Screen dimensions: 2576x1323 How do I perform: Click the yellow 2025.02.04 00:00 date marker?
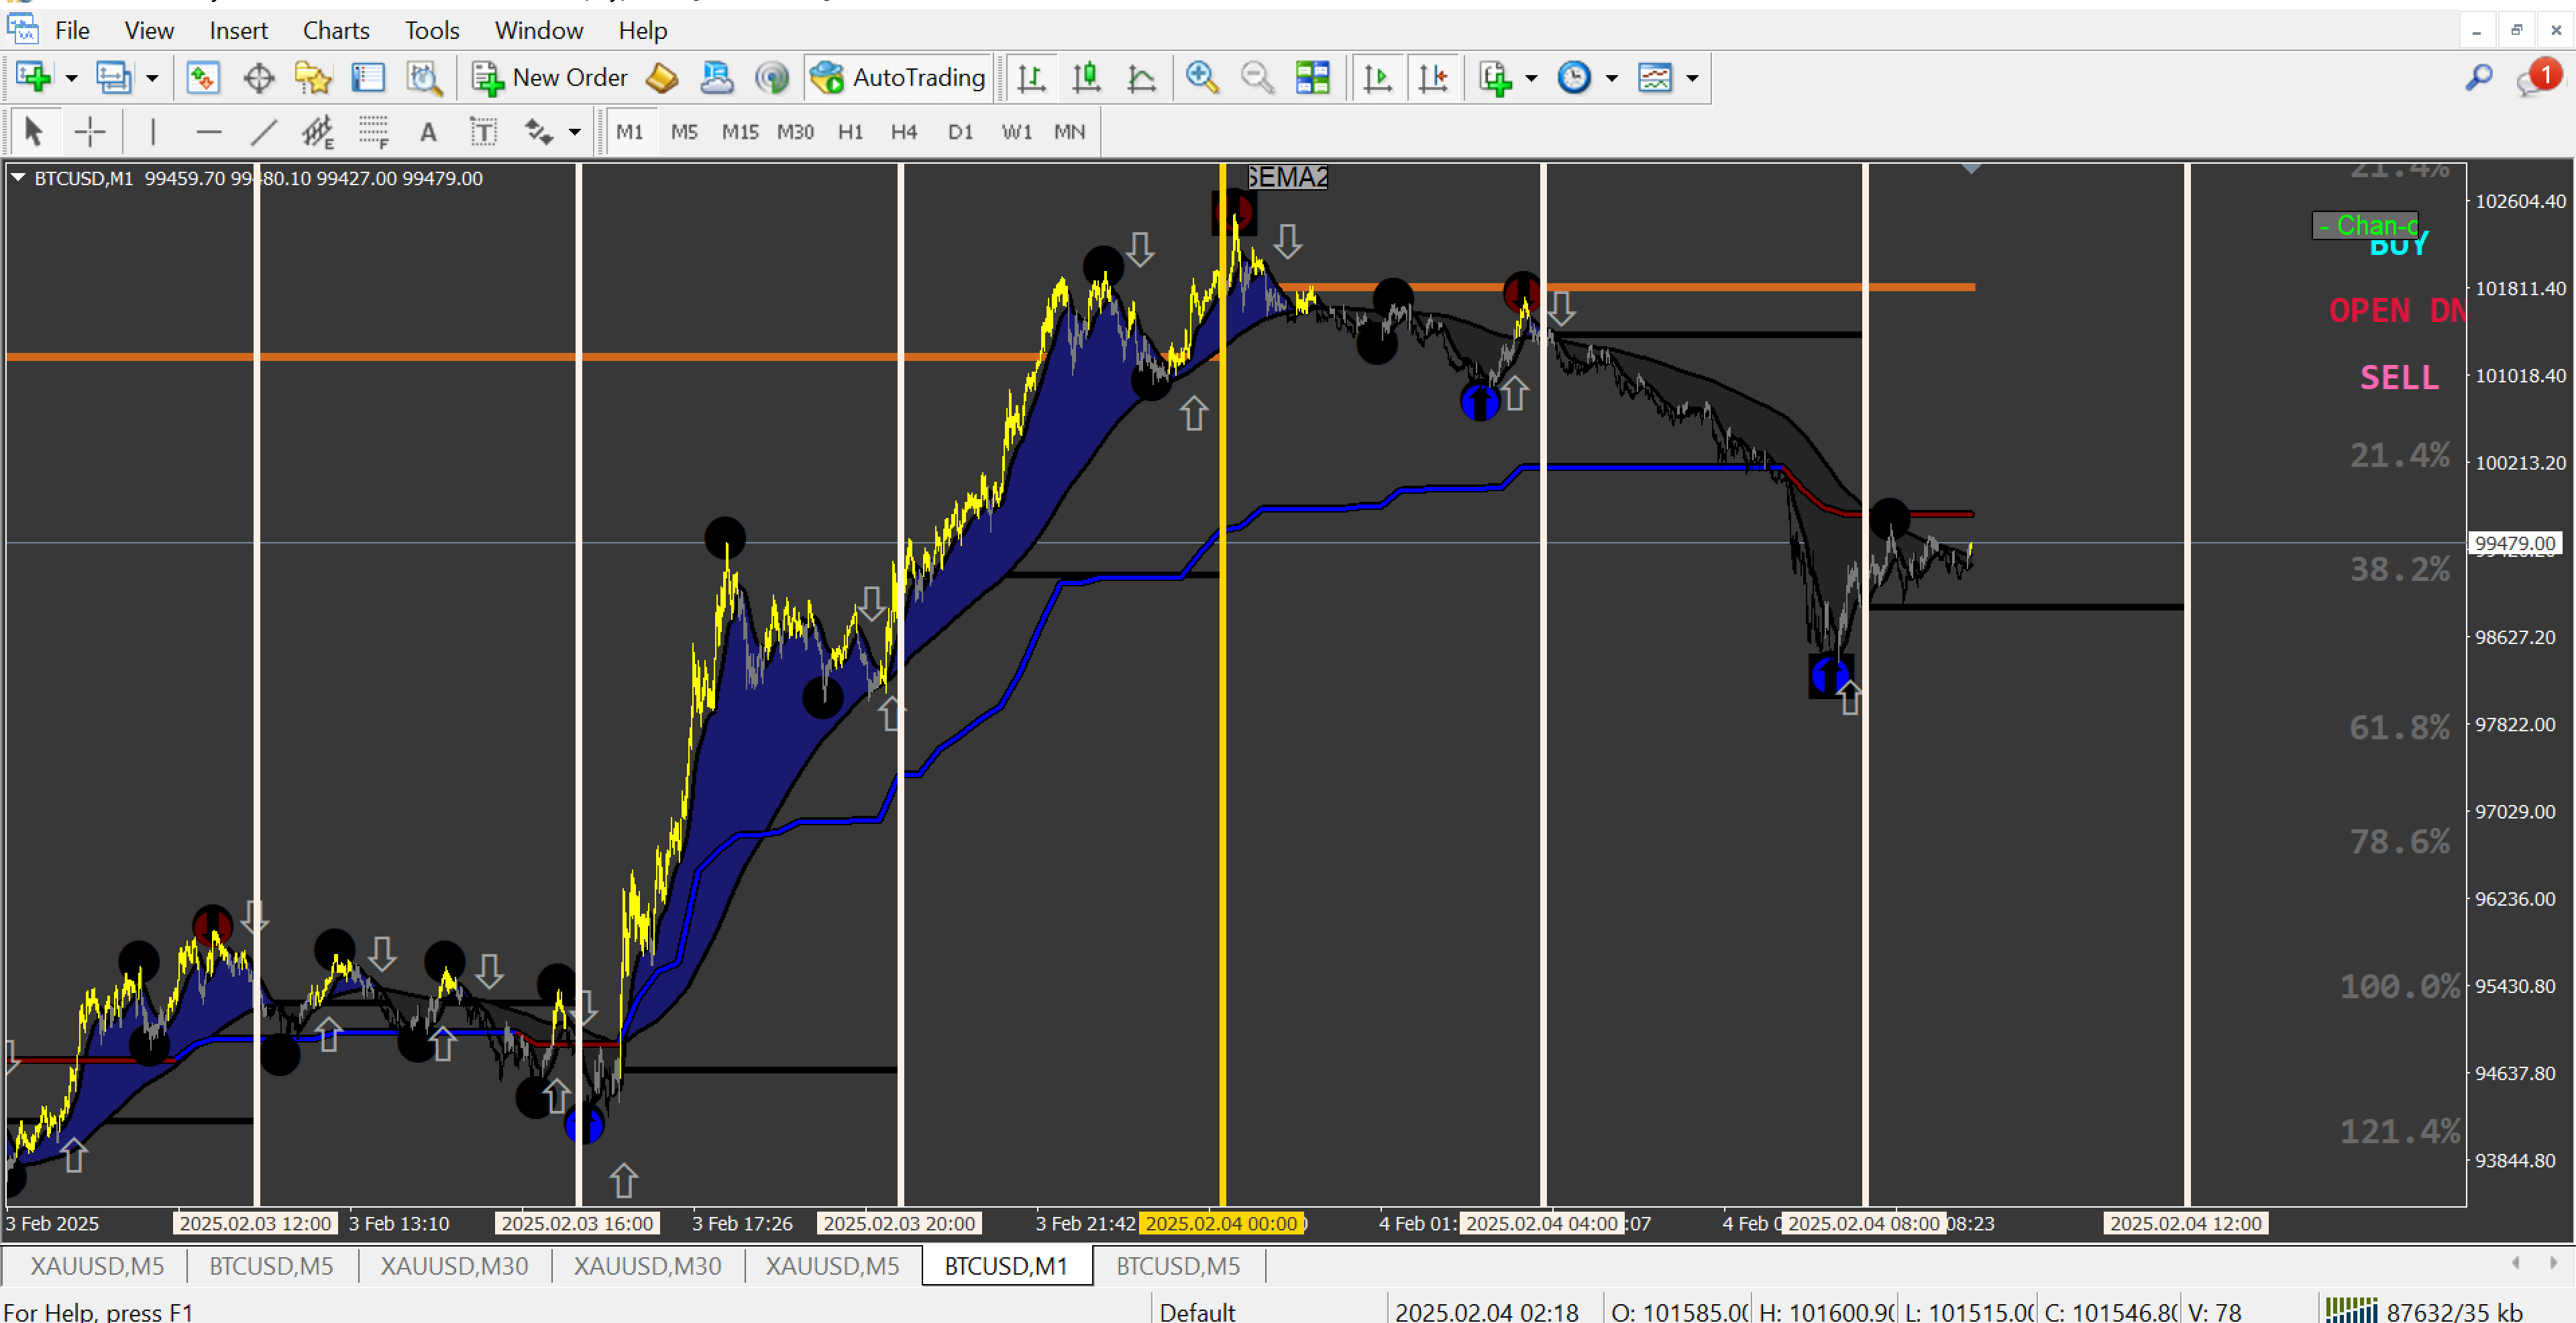(1221, 1223)
